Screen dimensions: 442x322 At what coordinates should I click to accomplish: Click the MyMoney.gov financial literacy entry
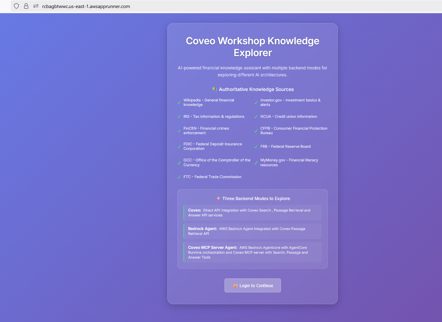pyautogui.click(x=289, y=162)
